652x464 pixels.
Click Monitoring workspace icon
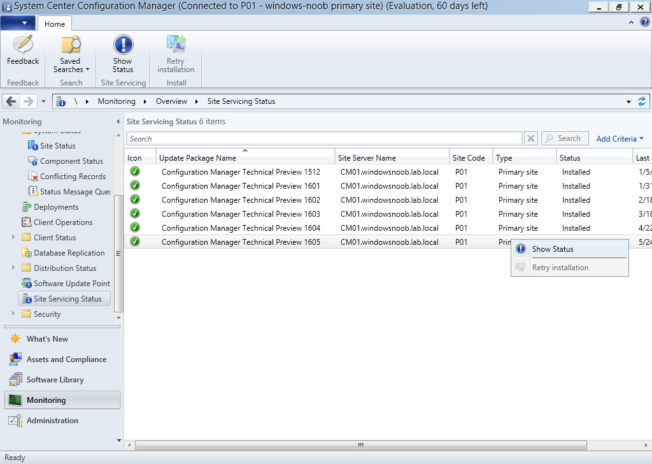click(x=15, y=400)
